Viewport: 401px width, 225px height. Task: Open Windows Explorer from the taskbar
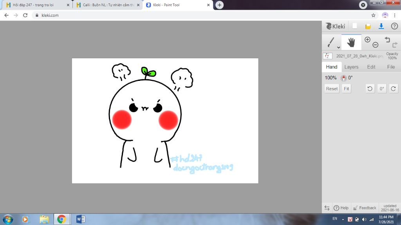[x=44, y=219]
